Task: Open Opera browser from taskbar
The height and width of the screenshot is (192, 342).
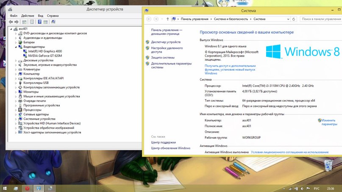Action: coord(27,188)
